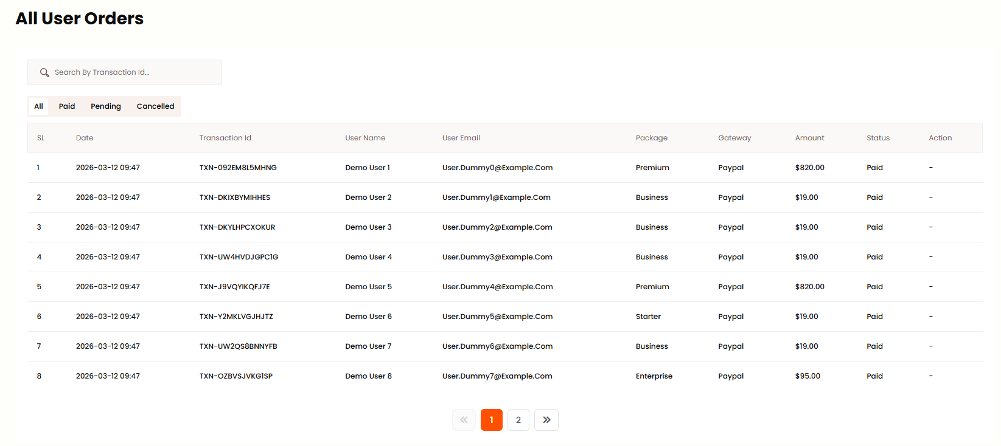Click the User Email column header
The width and height of the screenshot is (1001, 446).
click(461, 138)
